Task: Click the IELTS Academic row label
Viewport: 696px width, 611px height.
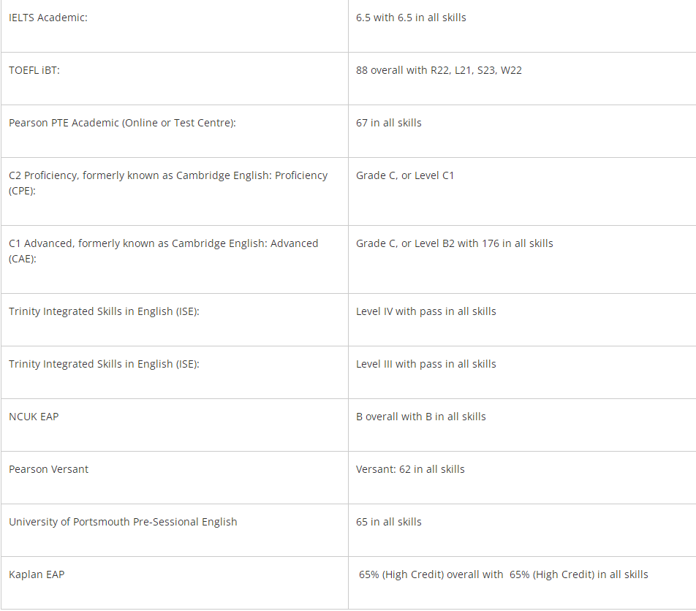Action: pyautogui.click(x=48, y=18)
